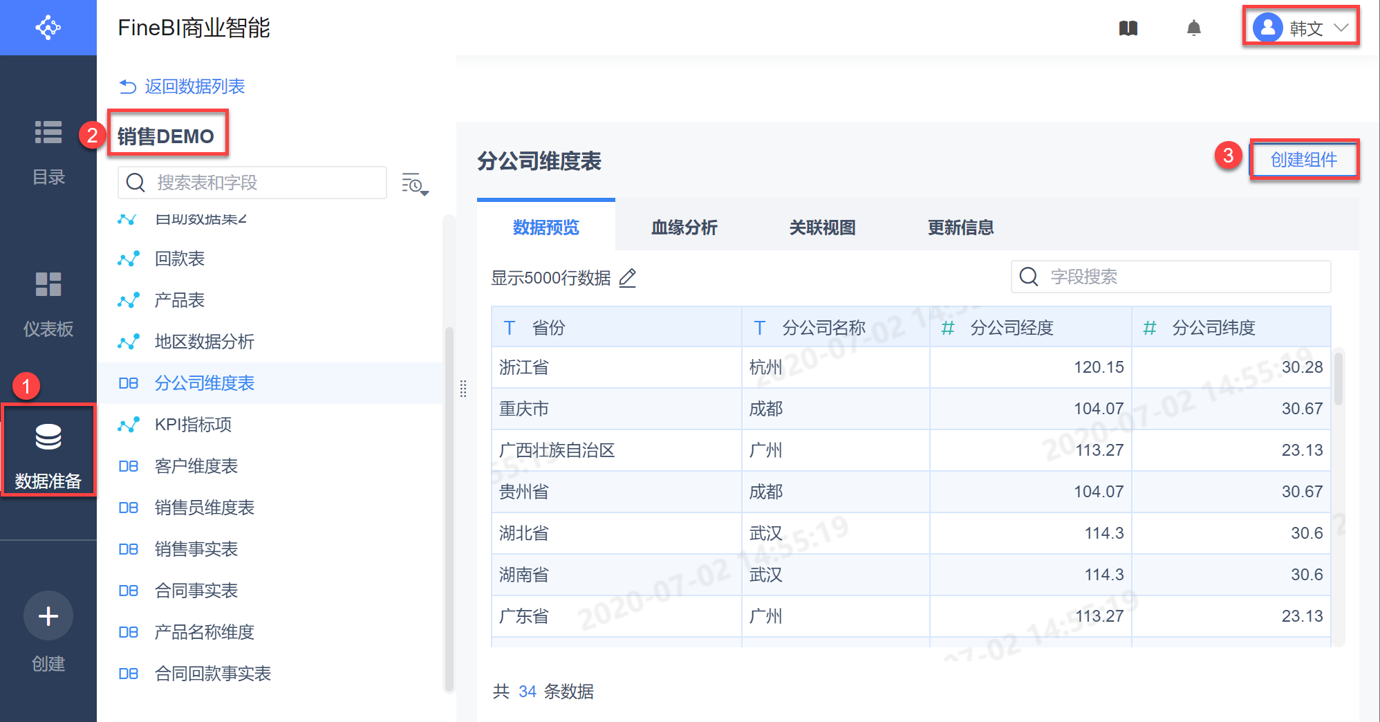This screenshot has height=722, width=1380.
Task: Click the FineBI logo icon
Action: [48, 28]
